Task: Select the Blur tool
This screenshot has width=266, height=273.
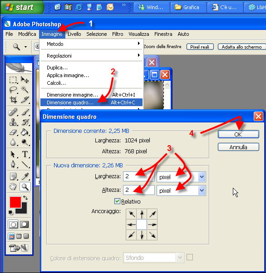Action: (13, 142)
